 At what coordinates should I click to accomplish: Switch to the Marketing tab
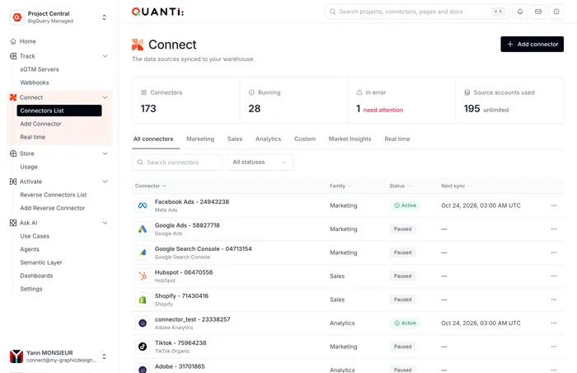tap(200, 139)
